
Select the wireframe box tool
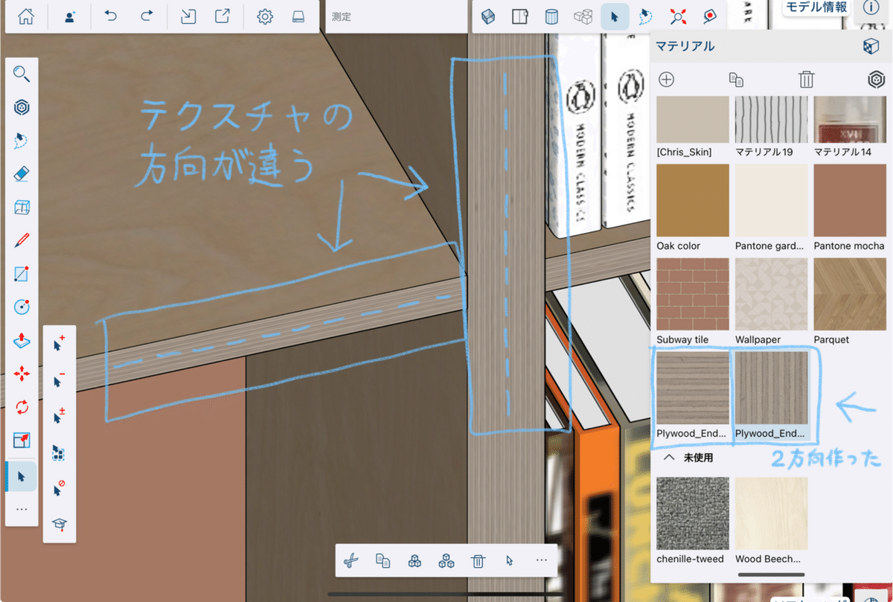tap(22, 208)
